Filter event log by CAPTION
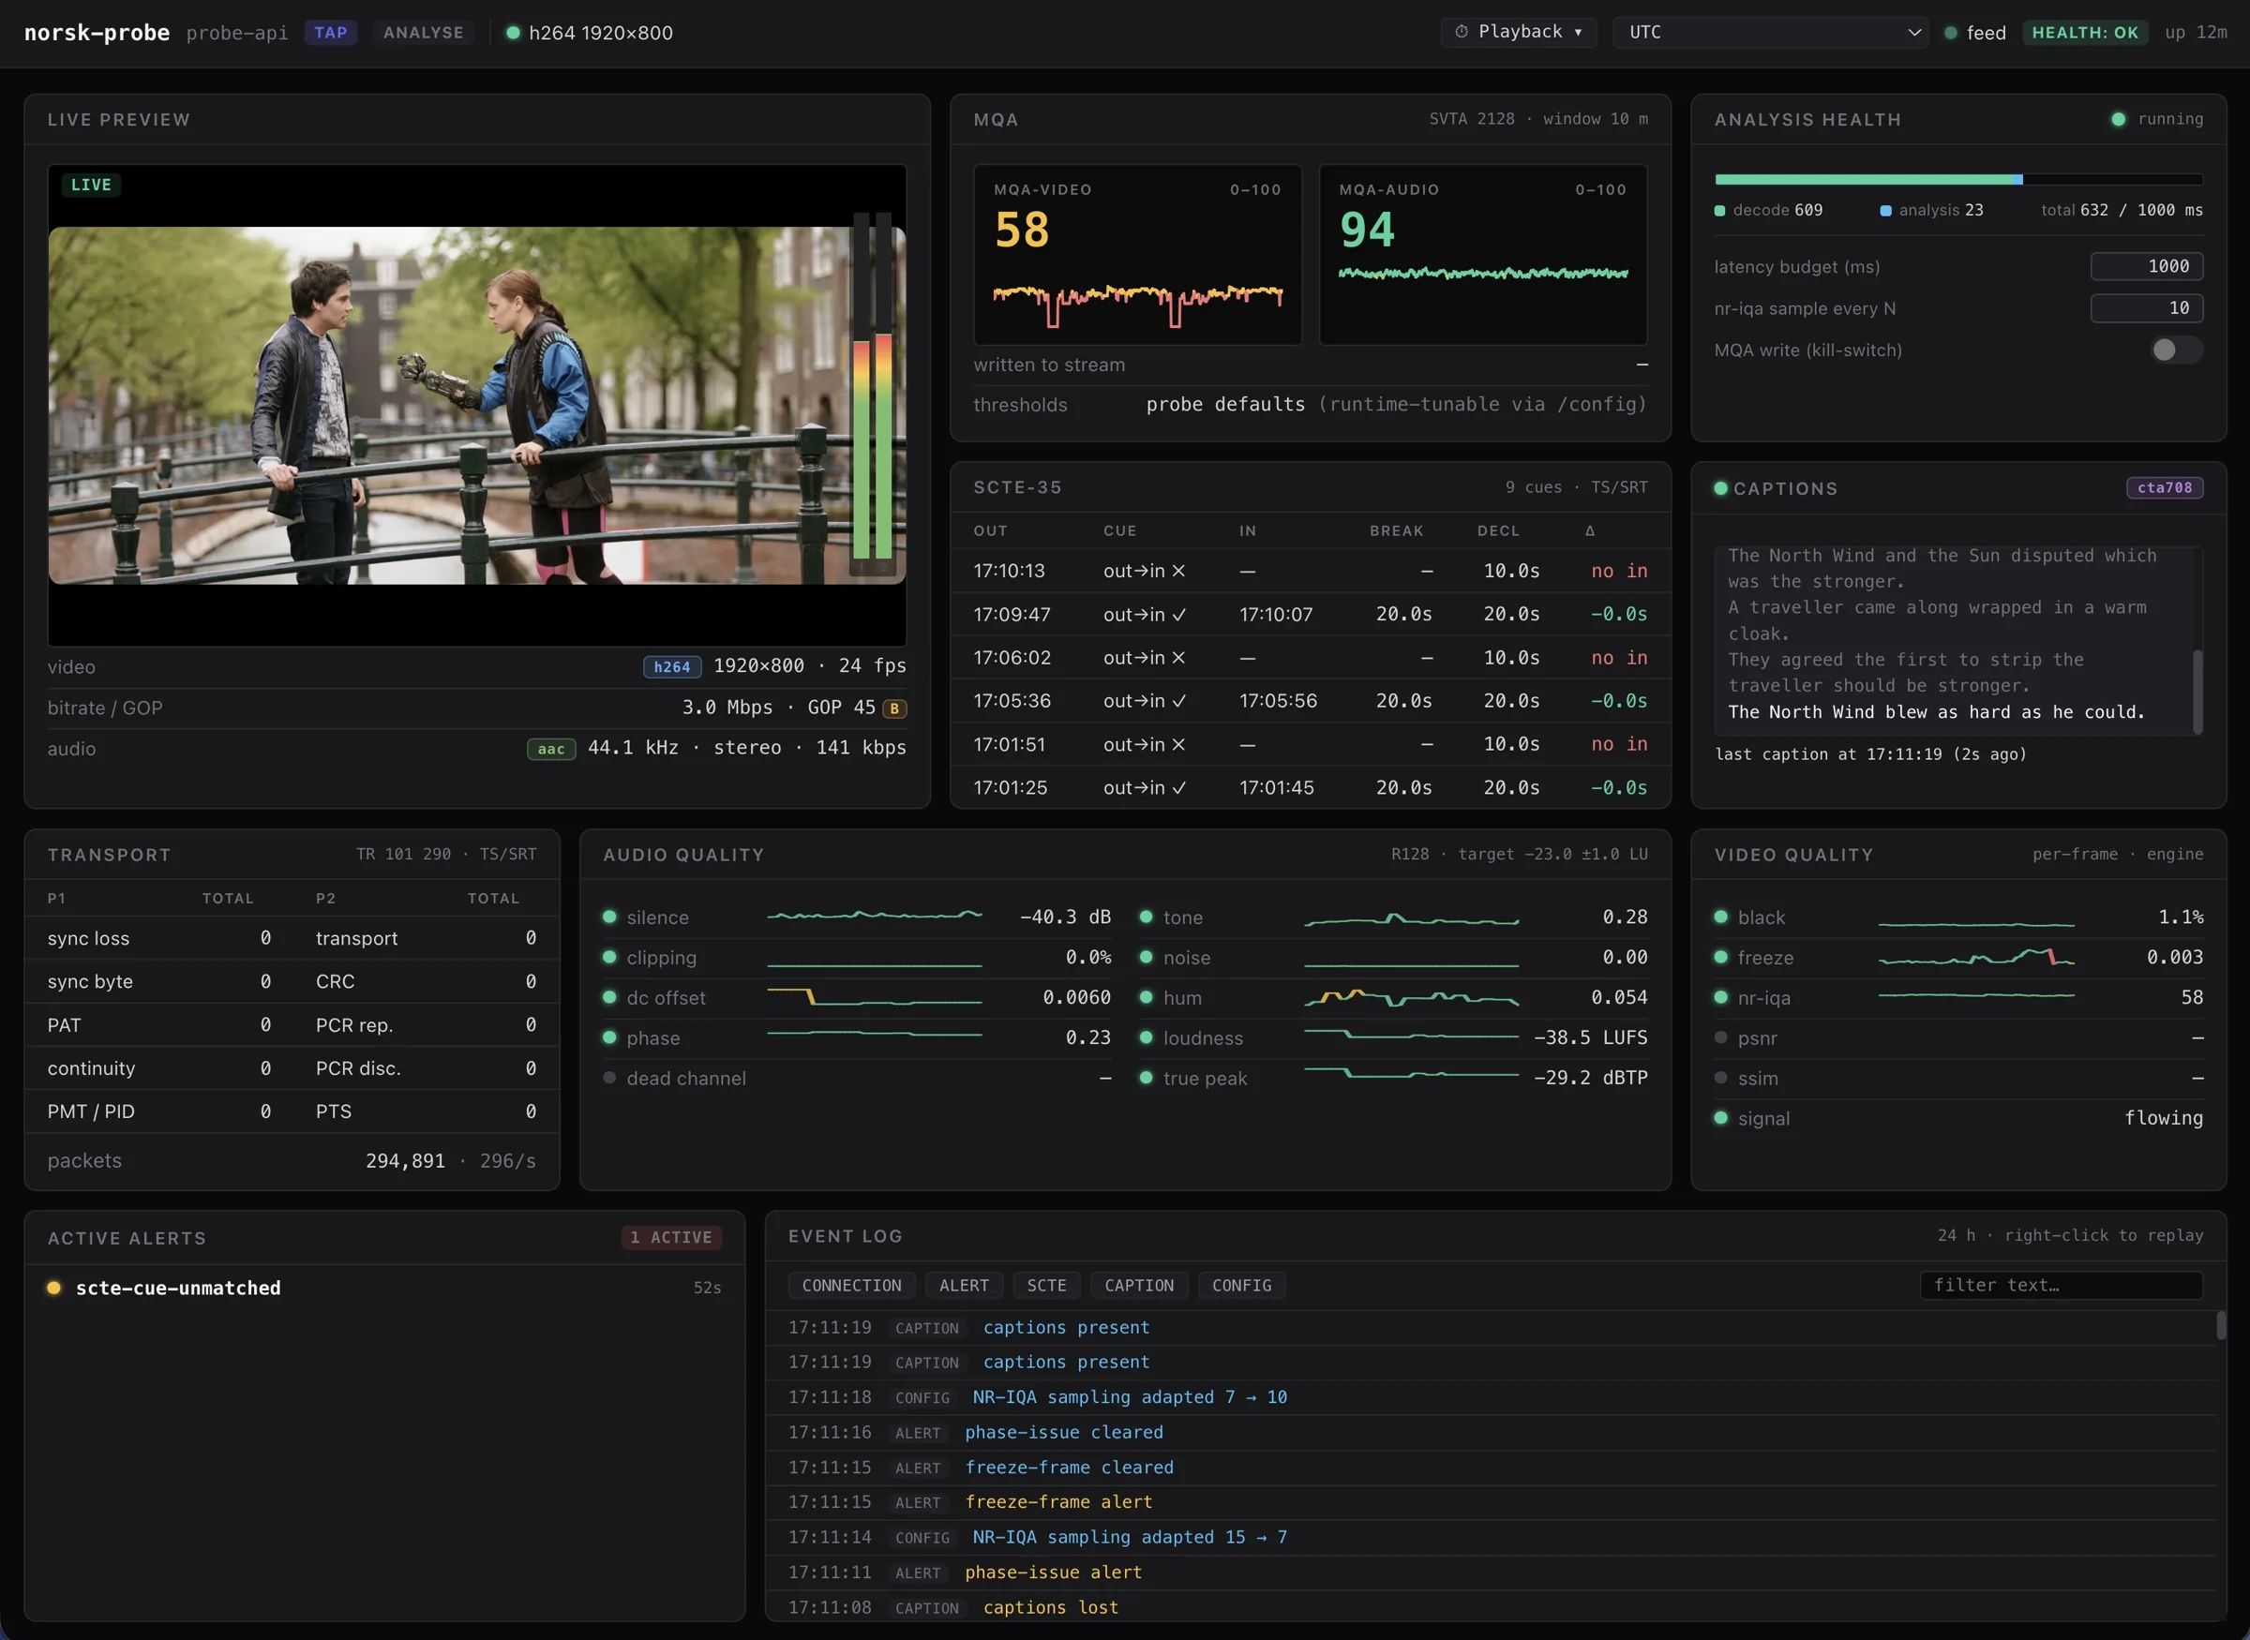 1139,1286
